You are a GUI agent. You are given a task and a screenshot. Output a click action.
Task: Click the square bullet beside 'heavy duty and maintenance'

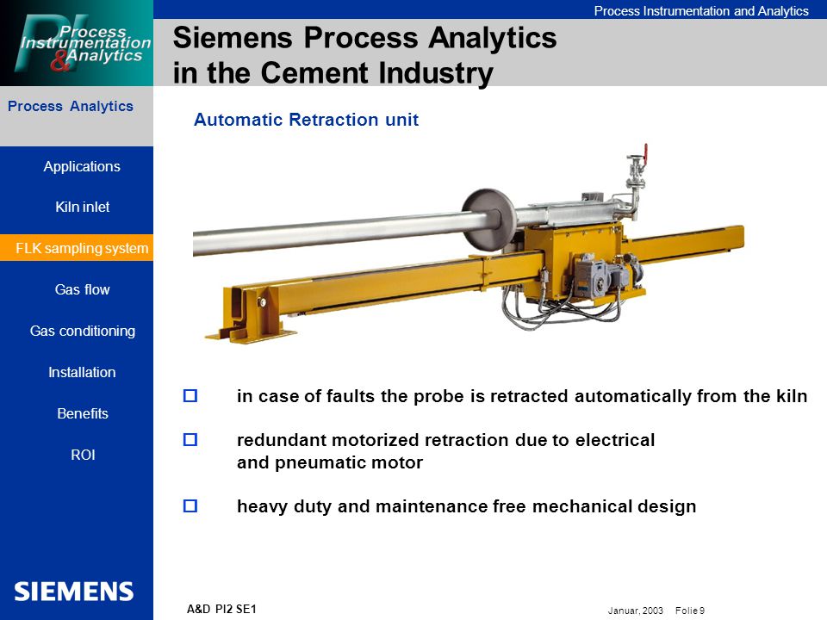(190, 505)
